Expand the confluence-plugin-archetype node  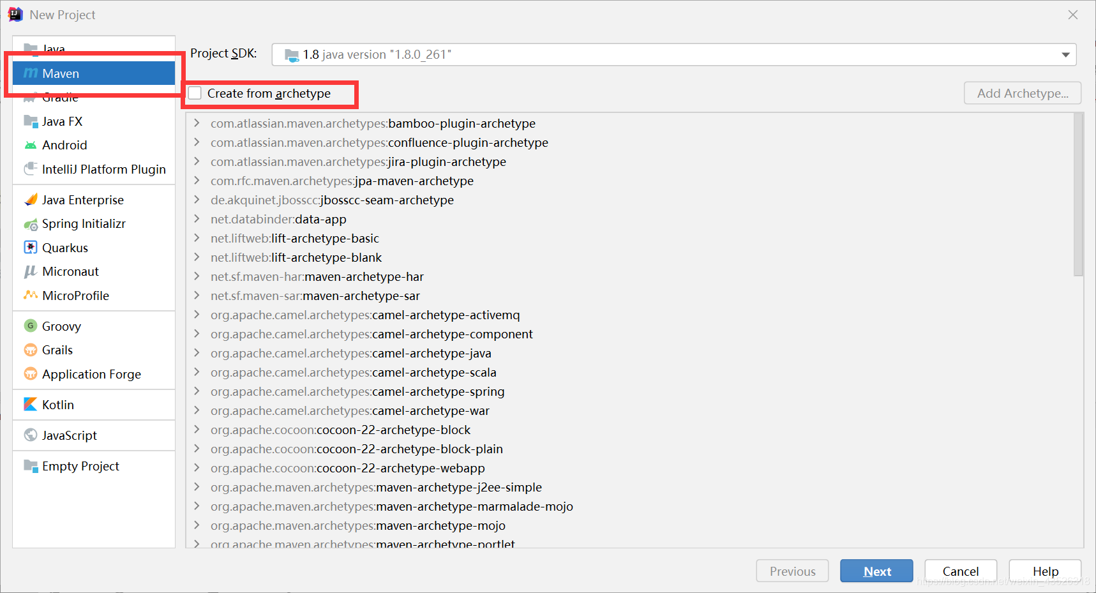pos(197,142)
